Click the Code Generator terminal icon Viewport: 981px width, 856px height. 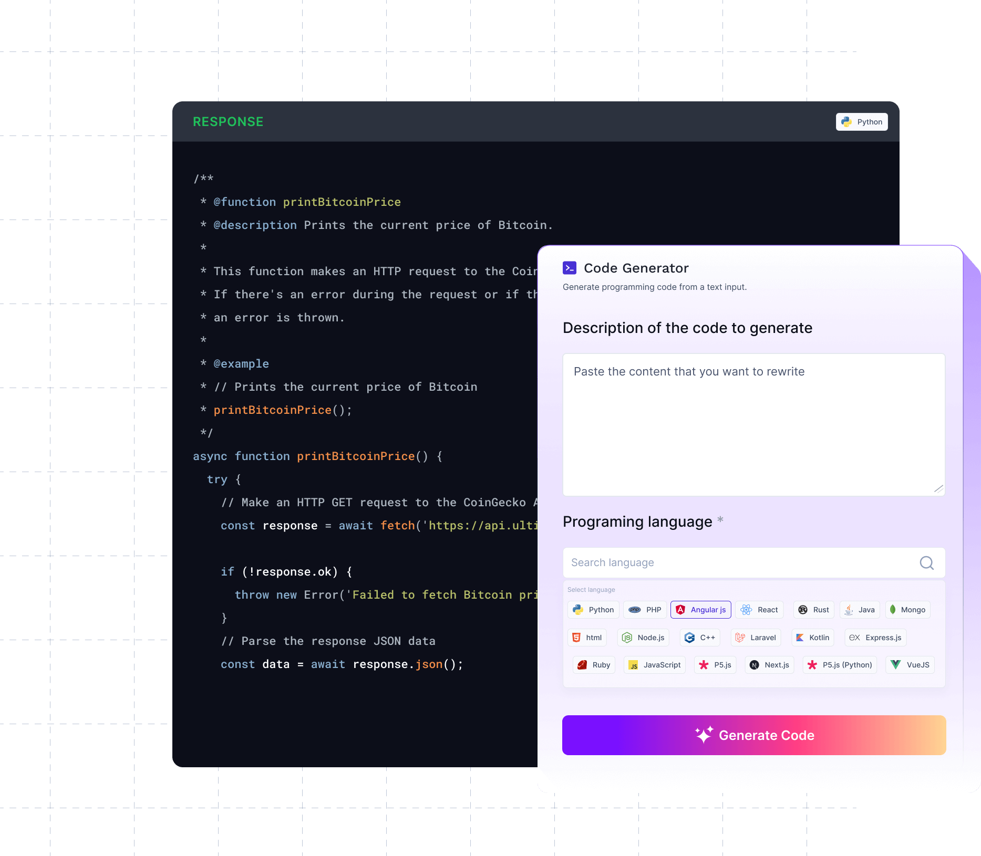(x=570, y=268)
